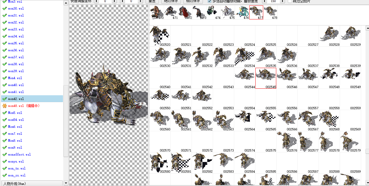Select monster thumbnail 476 in top strip
This screenshot has width=369, height=186.
[x=242, y=12]
